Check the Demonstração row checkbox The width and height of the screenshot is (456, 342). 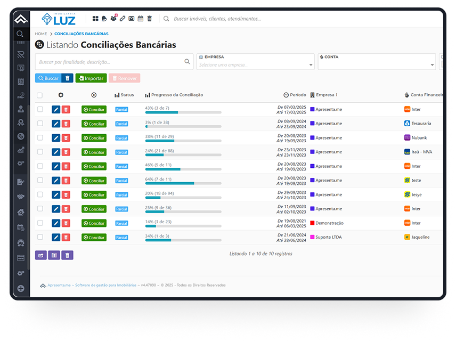click(40, 223)
